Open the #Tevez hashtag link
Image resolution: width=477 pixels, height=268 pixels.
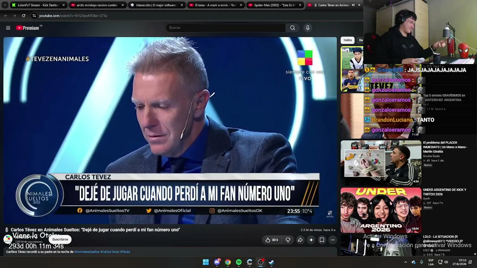click(x=125, y=252)
